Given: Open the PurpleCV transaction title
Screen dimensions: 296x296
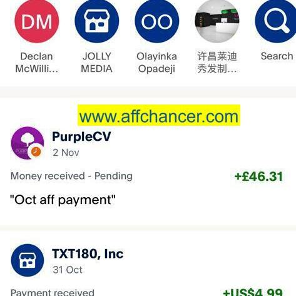Looking at the screenshot, I should (x=81, y=136).
